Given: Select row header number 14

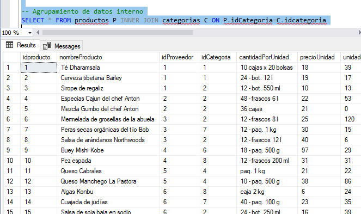Looking at the screenshot, I should [x=12, y=202].
